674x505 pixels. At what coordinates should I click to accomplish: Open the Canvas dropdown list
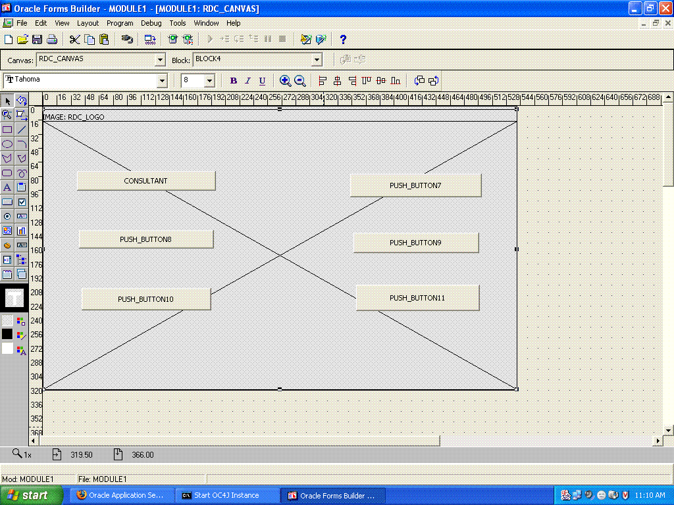pos(159,60)
